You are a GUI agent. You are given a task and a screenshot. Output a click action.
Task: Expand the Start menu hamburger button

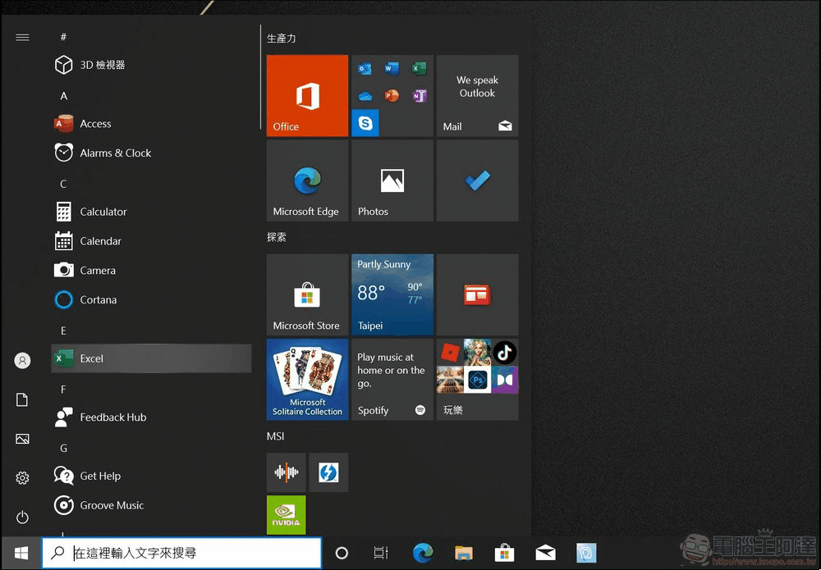click(22, 37)
